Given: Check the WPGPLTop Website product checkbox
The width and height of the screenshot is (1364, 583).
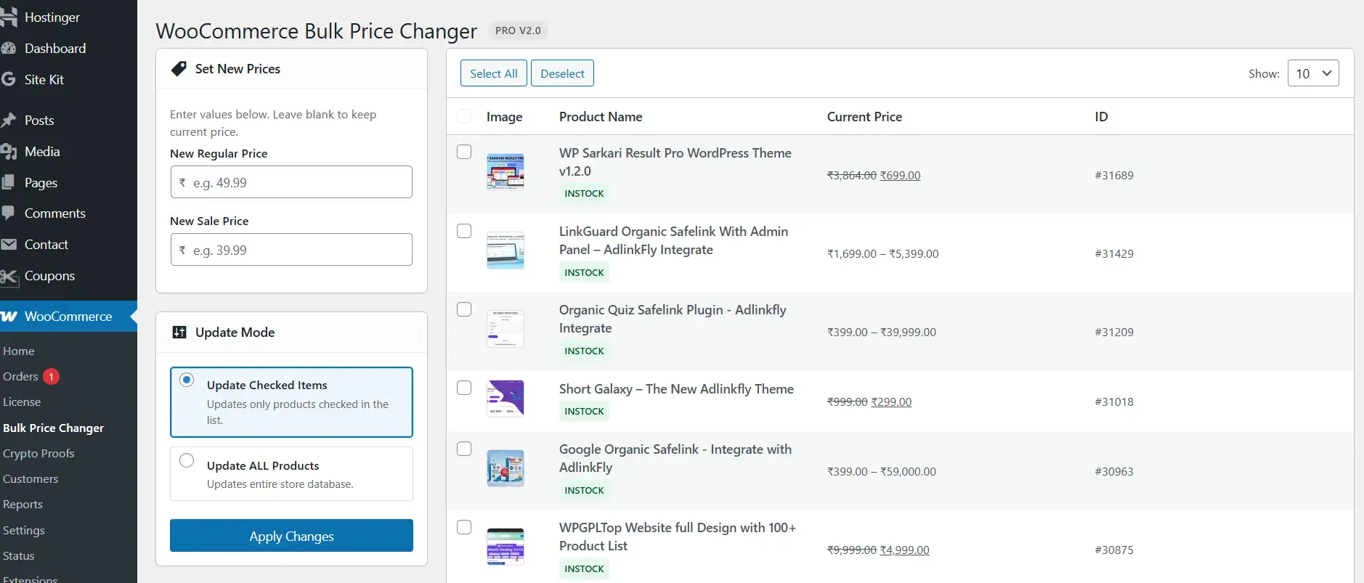Looking at the screenshot, I should click(464, 527).
